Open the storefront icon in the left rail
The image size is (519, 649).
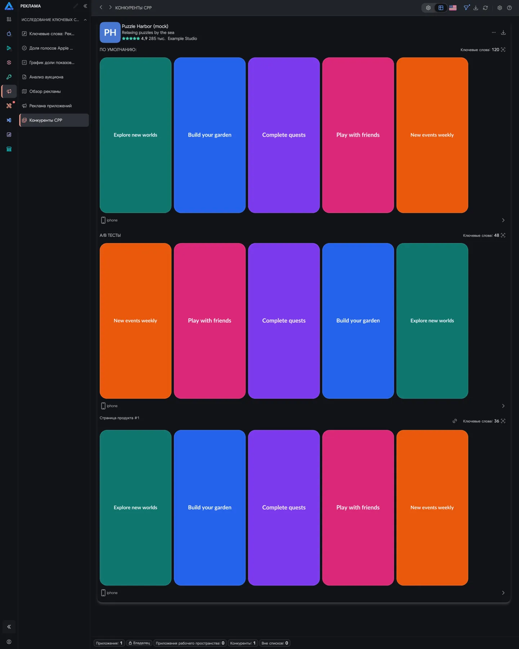tap(9, 149)
